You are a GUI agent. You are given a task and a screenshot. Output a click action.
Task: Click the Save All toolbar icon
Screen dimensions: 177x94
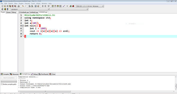click(x=10, y=6)
